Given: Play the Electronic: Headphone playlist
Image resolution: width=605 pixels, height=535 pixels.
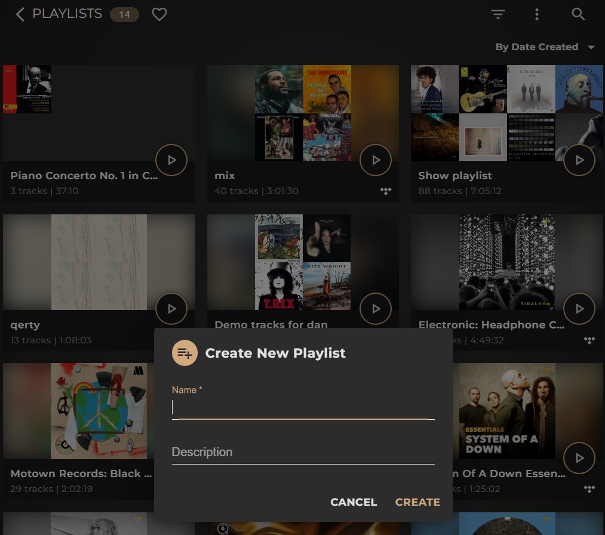Looking at the screenshot, I should (579, 309).
